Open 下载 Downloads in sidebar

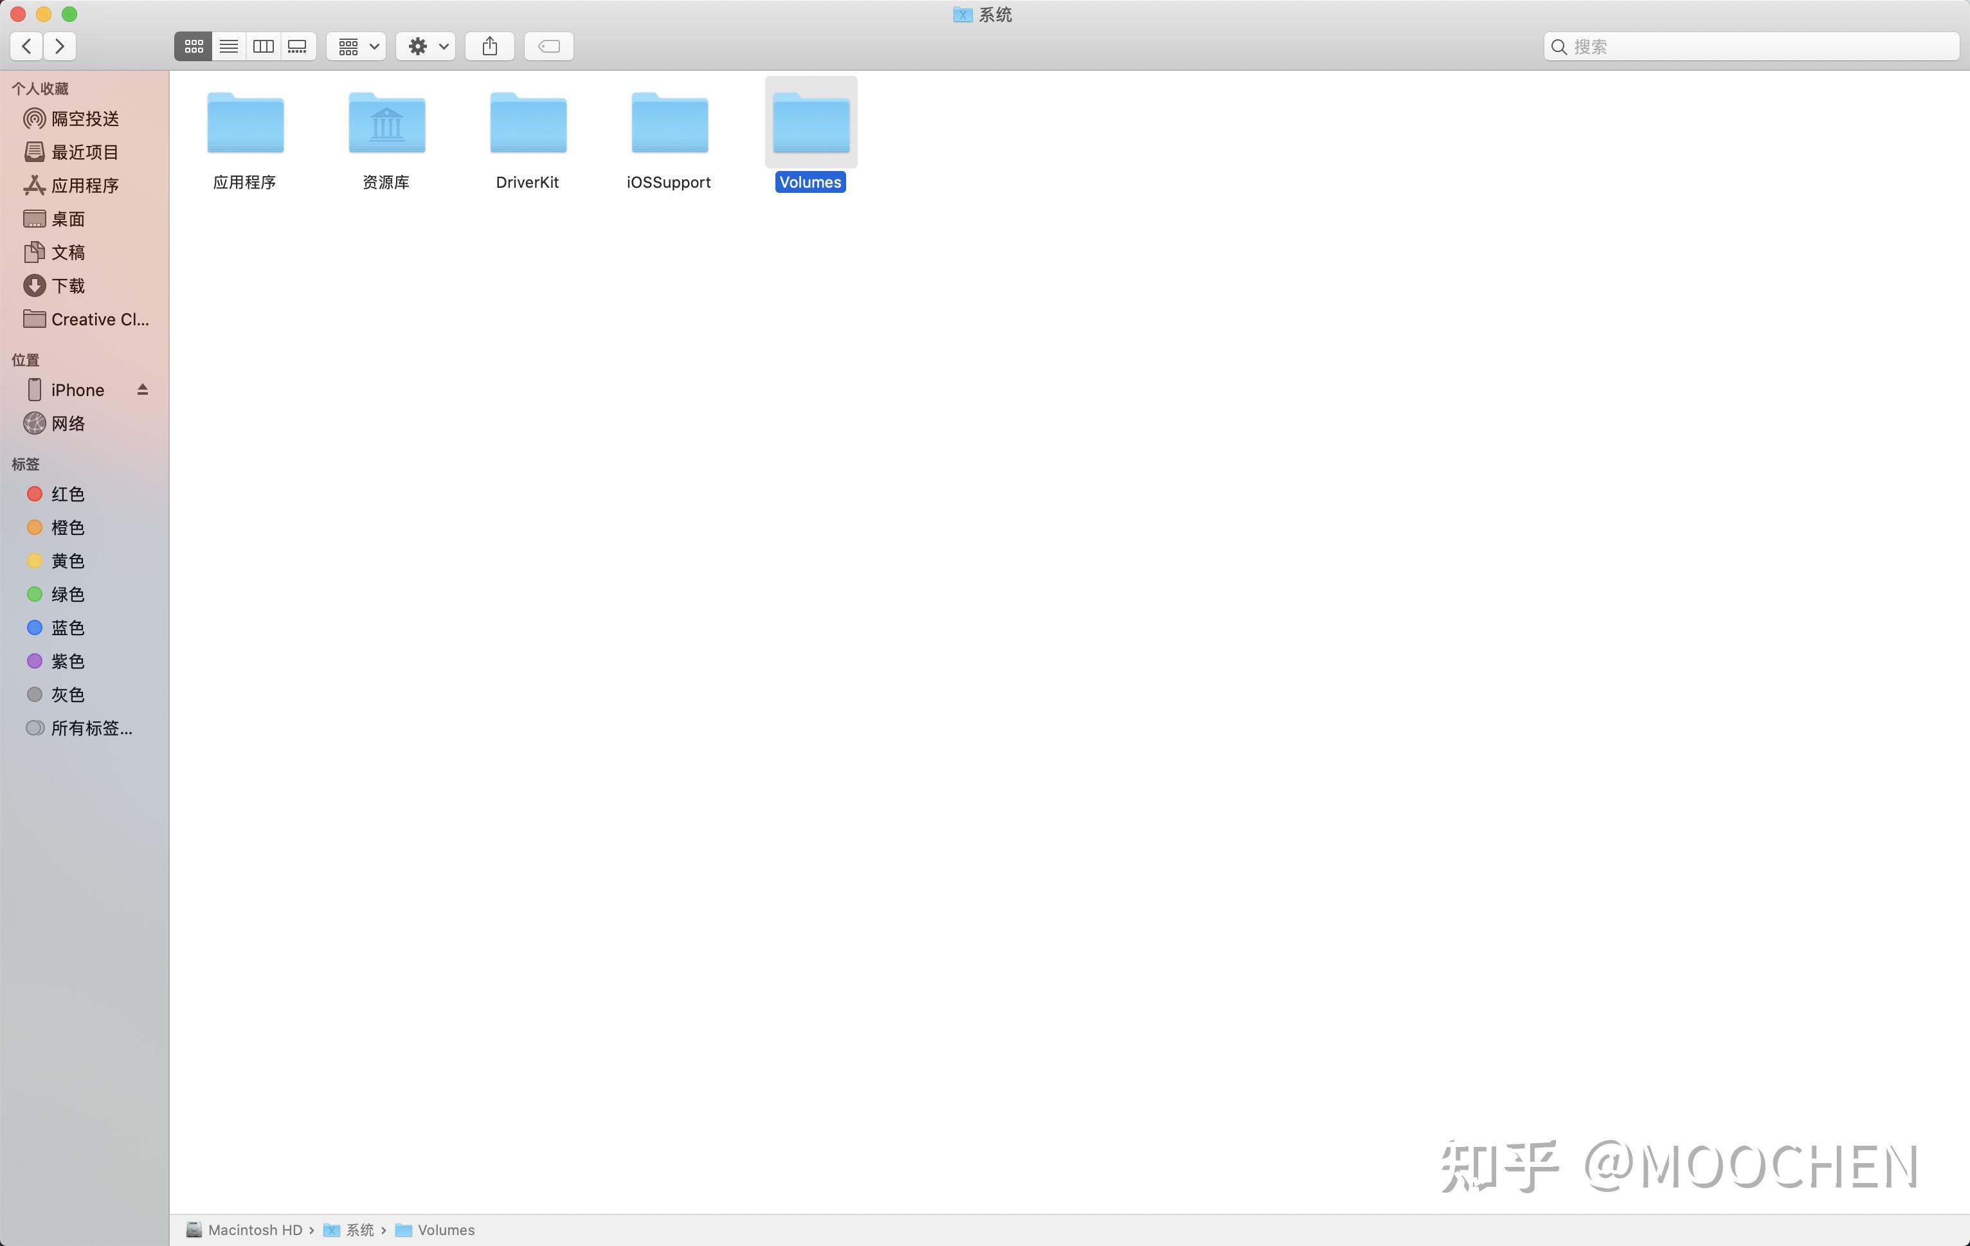point(68,285)
